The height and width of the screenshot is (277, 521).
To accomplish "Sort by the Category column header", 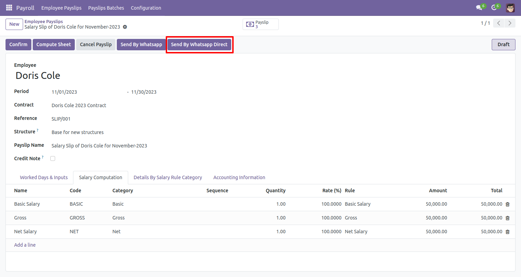I will coord(123,191).
